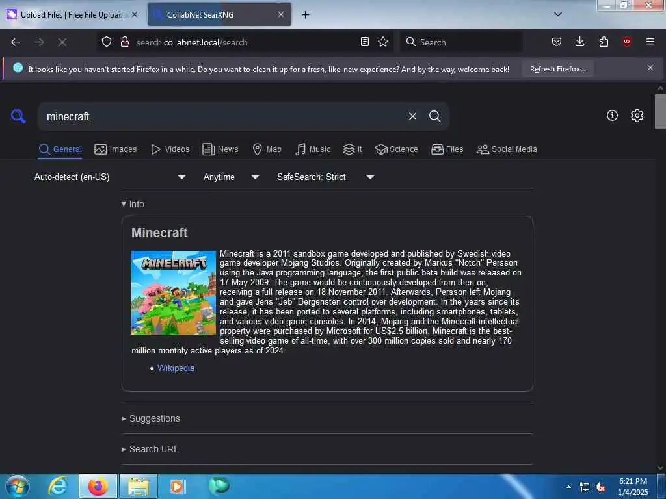Open the Anytime time range dropdown

pyautogui.click(x=231, y=177)
